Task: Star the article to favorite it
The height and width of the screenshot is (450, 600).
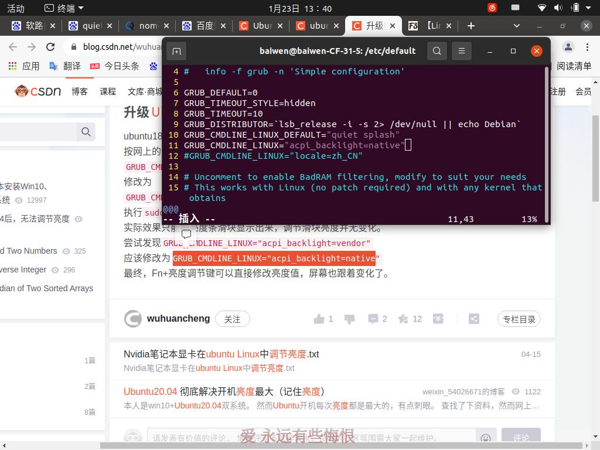Action: click(x=403, y=319)
